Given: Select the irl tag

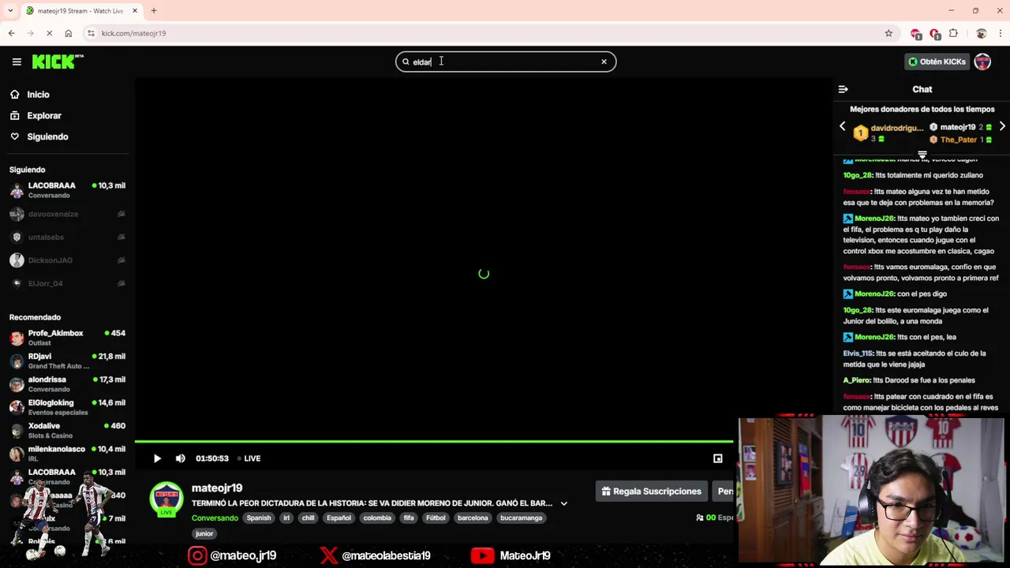Looking at the screenshot, I should [286, 518].
